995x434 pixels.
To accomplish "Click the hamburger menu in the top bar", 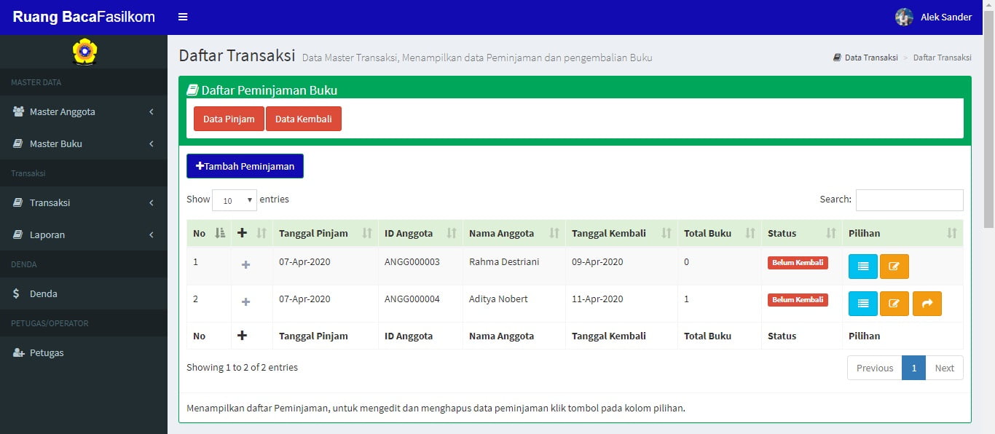I will click(x=183, y=15).
